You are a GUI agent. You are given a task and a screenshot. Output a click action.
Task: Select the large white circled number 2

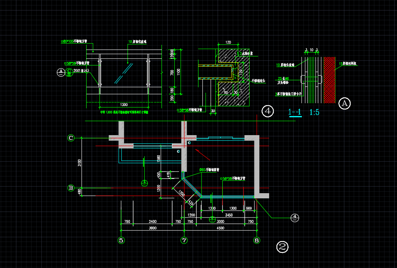(x=282, y=247)
